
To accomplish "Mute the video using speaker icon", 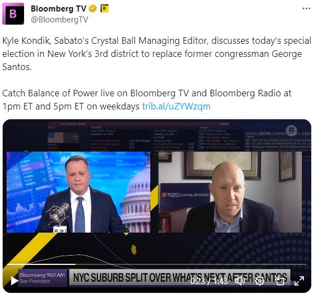I will 240,281.
